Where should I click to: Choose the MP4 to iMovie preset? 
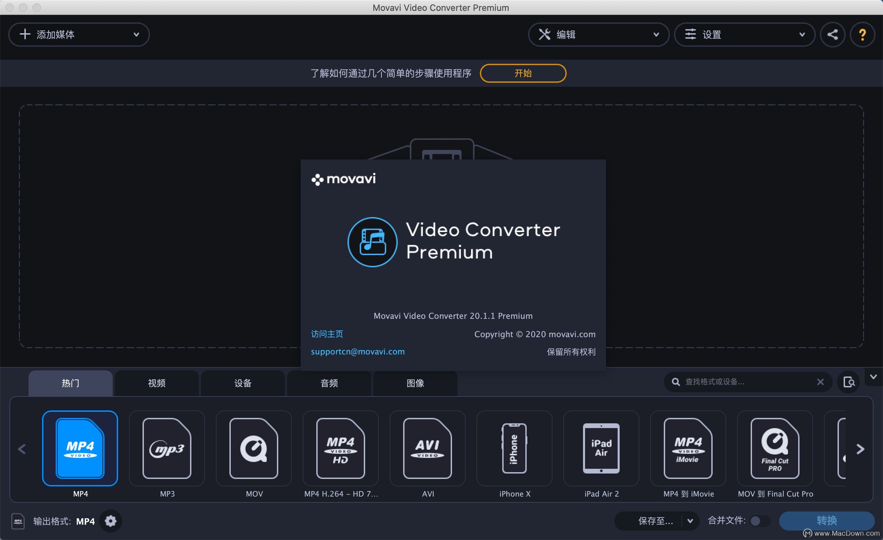688,448
